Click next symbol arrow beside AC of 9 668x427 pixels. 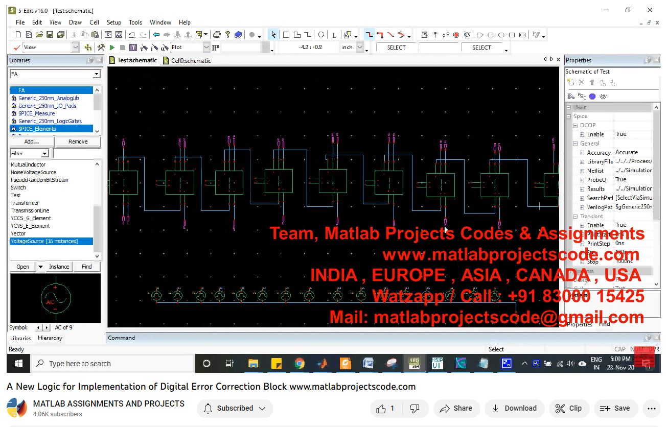[x=47, y=327]
